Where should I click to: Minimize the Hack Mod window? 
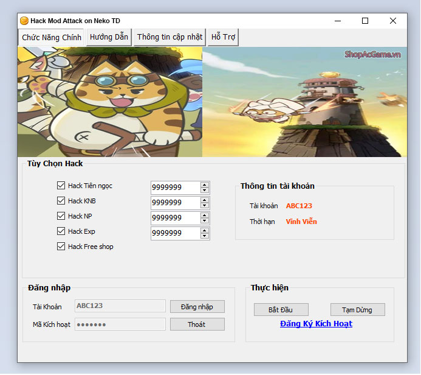[x=338, y=21]
